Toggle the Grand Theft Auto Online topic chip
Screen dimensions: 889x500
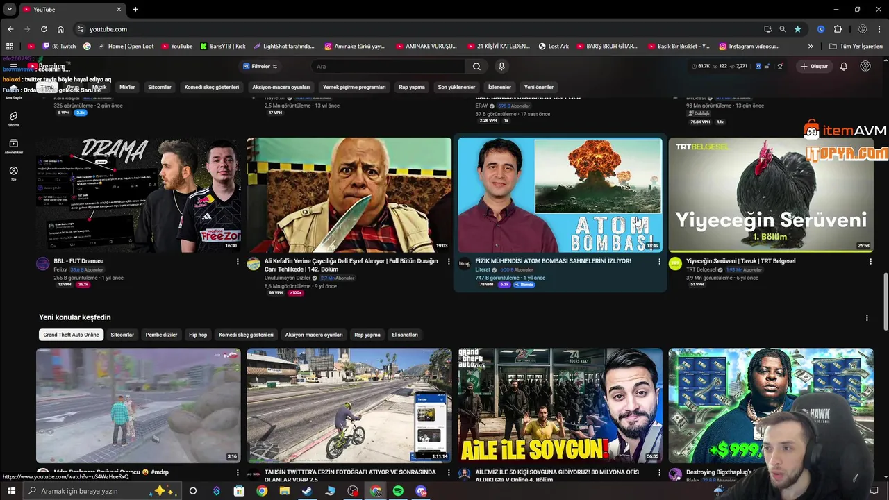coord(71,335)
